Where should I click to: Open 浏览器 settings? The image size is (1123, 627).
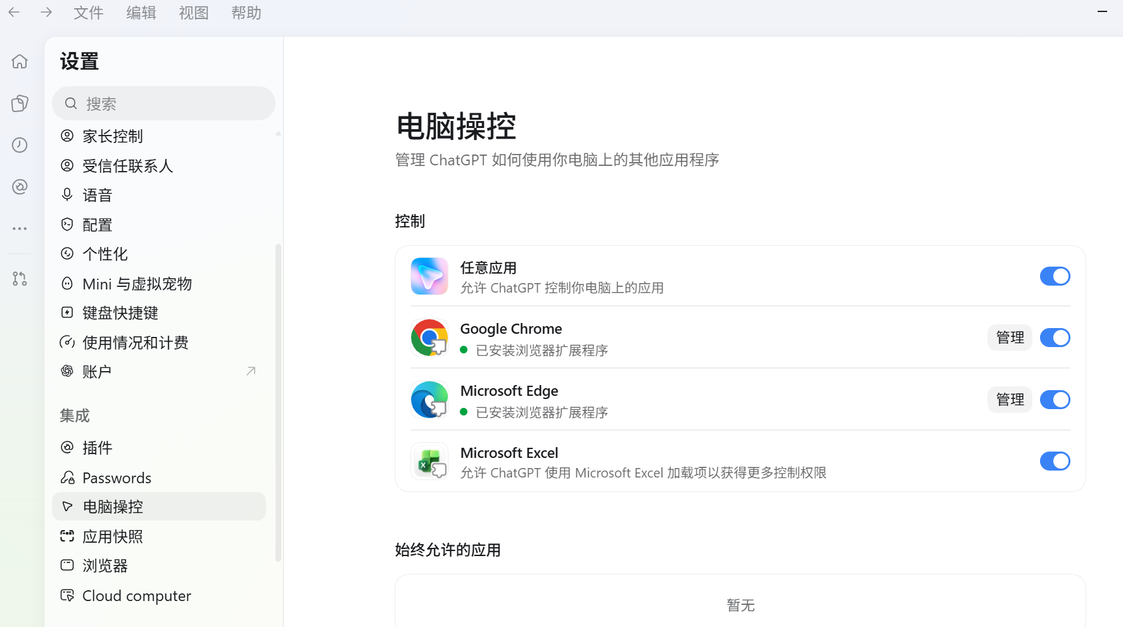[x=159, y=566]
